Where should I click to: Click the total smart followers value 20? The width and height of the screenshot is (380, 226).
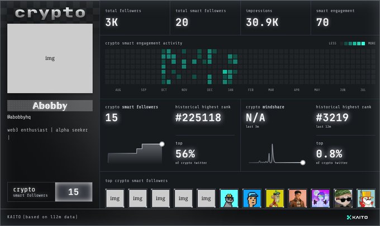182,22
